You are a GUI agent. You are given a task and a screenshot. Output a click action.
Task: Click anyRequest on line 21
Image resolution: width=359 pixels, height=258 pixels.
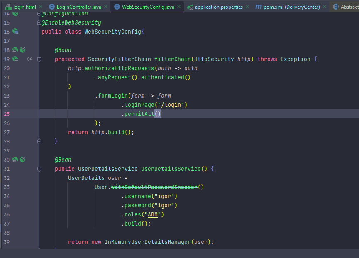114,77
